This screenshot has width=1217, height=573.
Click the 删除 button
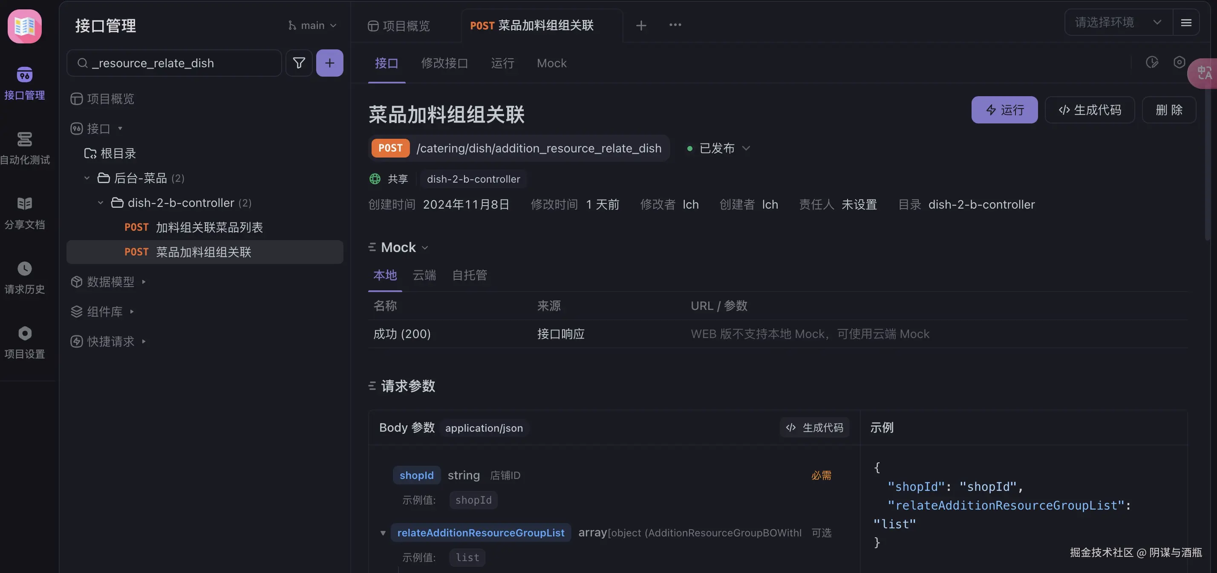(x=1168, y=110)
